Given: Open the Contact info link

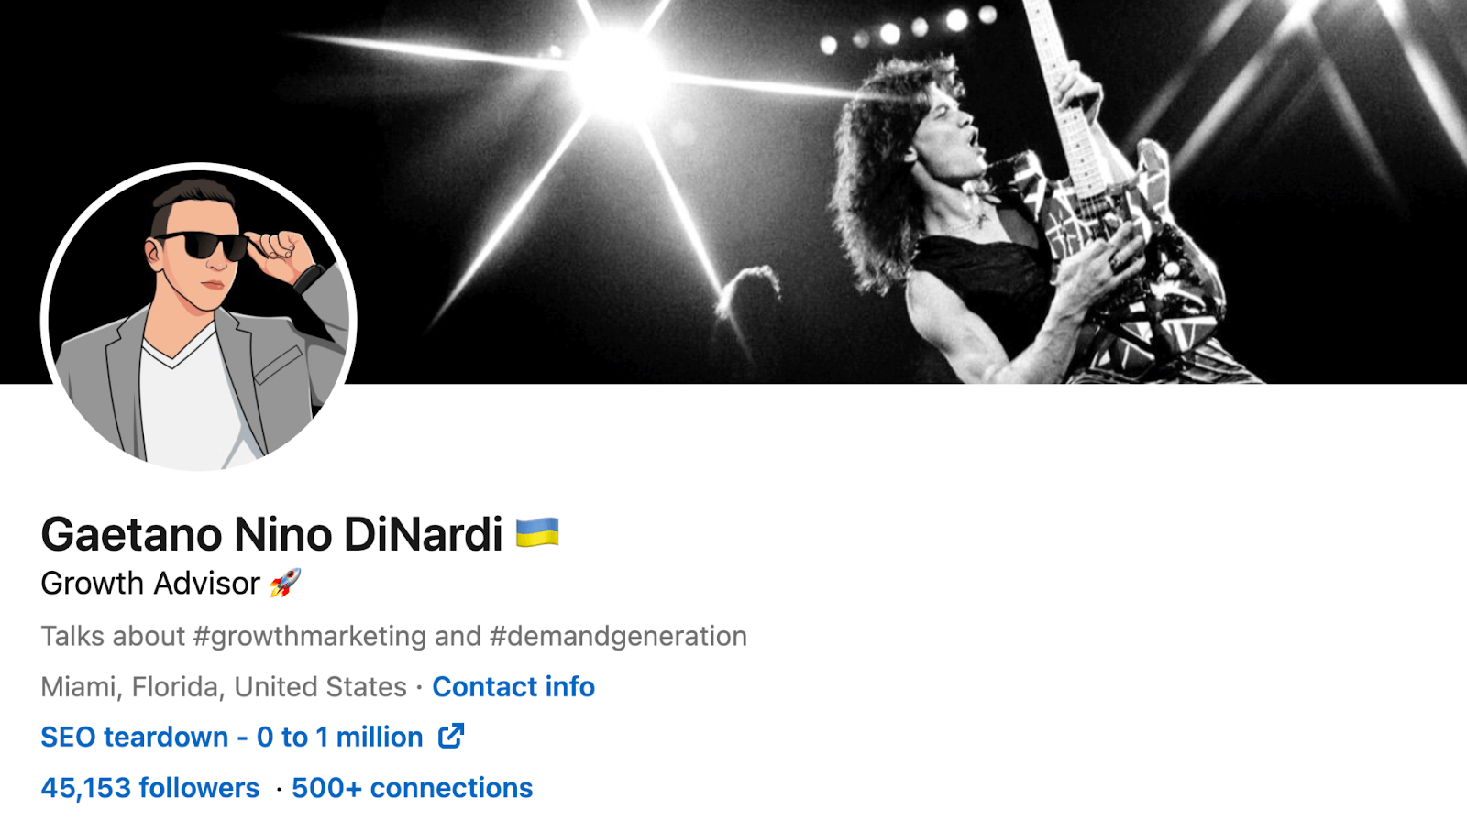Looking at the screenshot, I should click(513, 687).
